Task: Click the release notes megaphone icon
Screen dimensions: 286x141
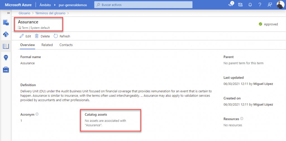Action: pyautogui.click(x=231, y=5)
